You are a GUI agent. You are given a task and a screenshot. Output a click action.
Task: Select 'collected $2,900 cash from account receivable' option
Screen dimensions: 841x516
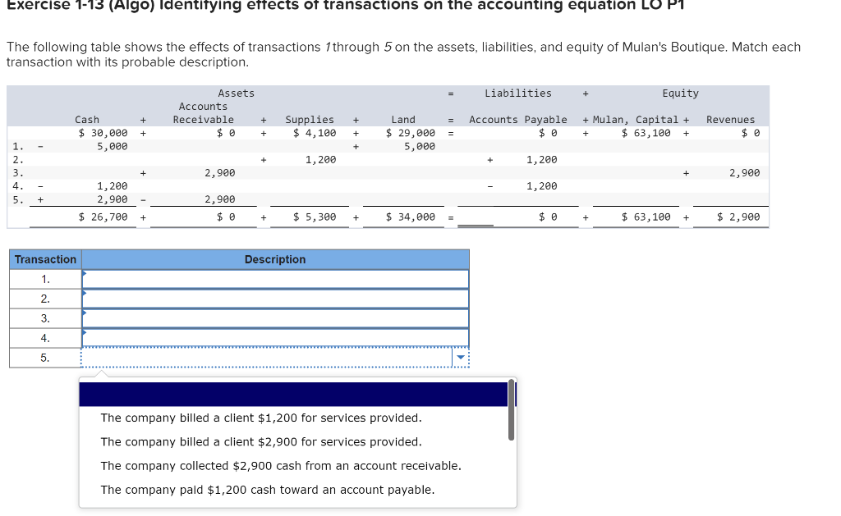281,466
